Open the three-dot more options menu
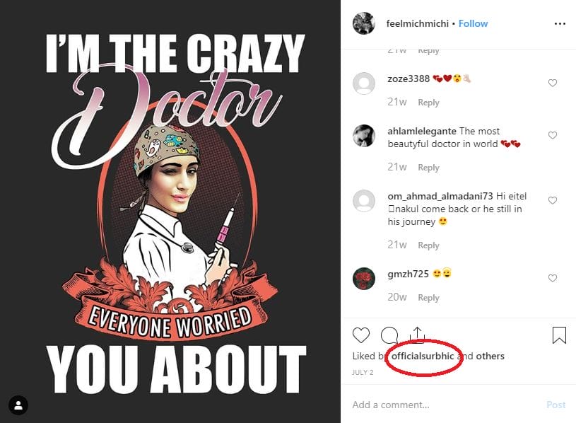Image resolution: width=576 pixels, height=423 pixels. click(x=560, y=24)
